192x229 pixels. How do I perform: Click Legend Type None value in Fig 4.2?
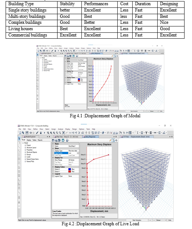[74, 176]
